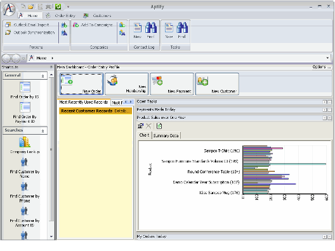This screenshot has height=251, width=335.
Task: Expand the My Orders Today panel
Action: [x=324, y=236]
